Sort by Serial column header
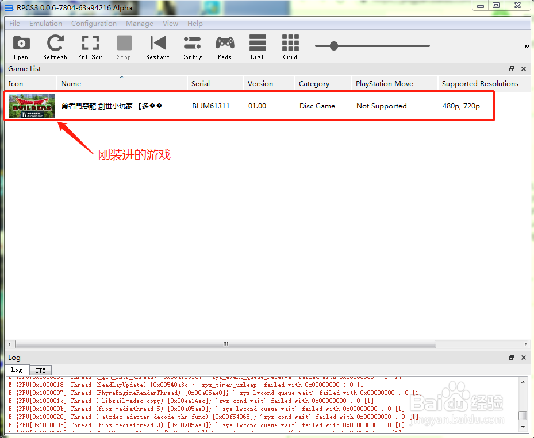This screenshot has height=438, width=534. click(x=215, y=83)
